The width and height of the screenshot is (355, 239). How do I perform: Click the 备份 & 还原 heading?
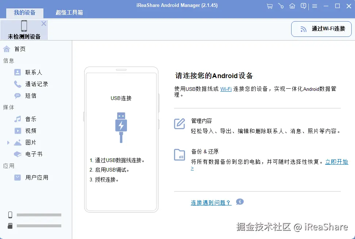click(205, 151)
